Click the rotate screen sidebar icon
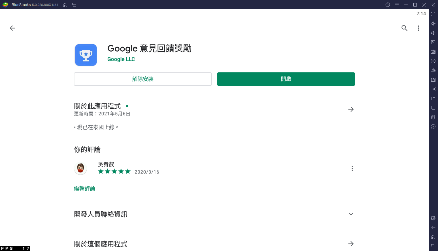The height and width of the screenshot is (251, 438). [433, 108]
